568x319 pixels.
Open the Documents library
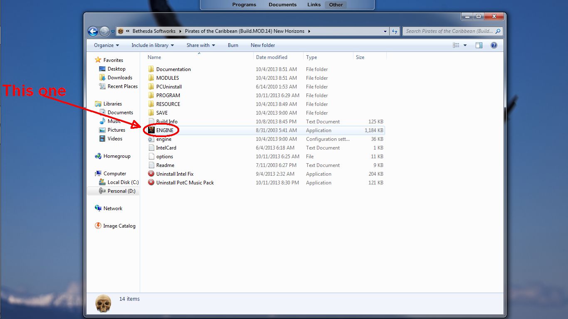tap(116, 113)
